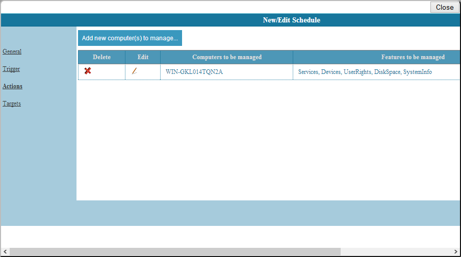461x257 pixels.
Task: Delete WIN-GKL014TQN2A with the red X
Action: [x=88, y=71]
